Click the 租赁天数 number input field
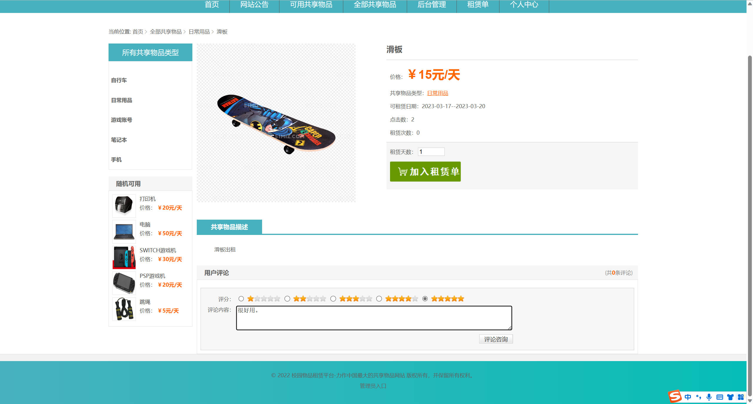Image resolution: width=753 pixels, height=404 pixels. point(431,152)
